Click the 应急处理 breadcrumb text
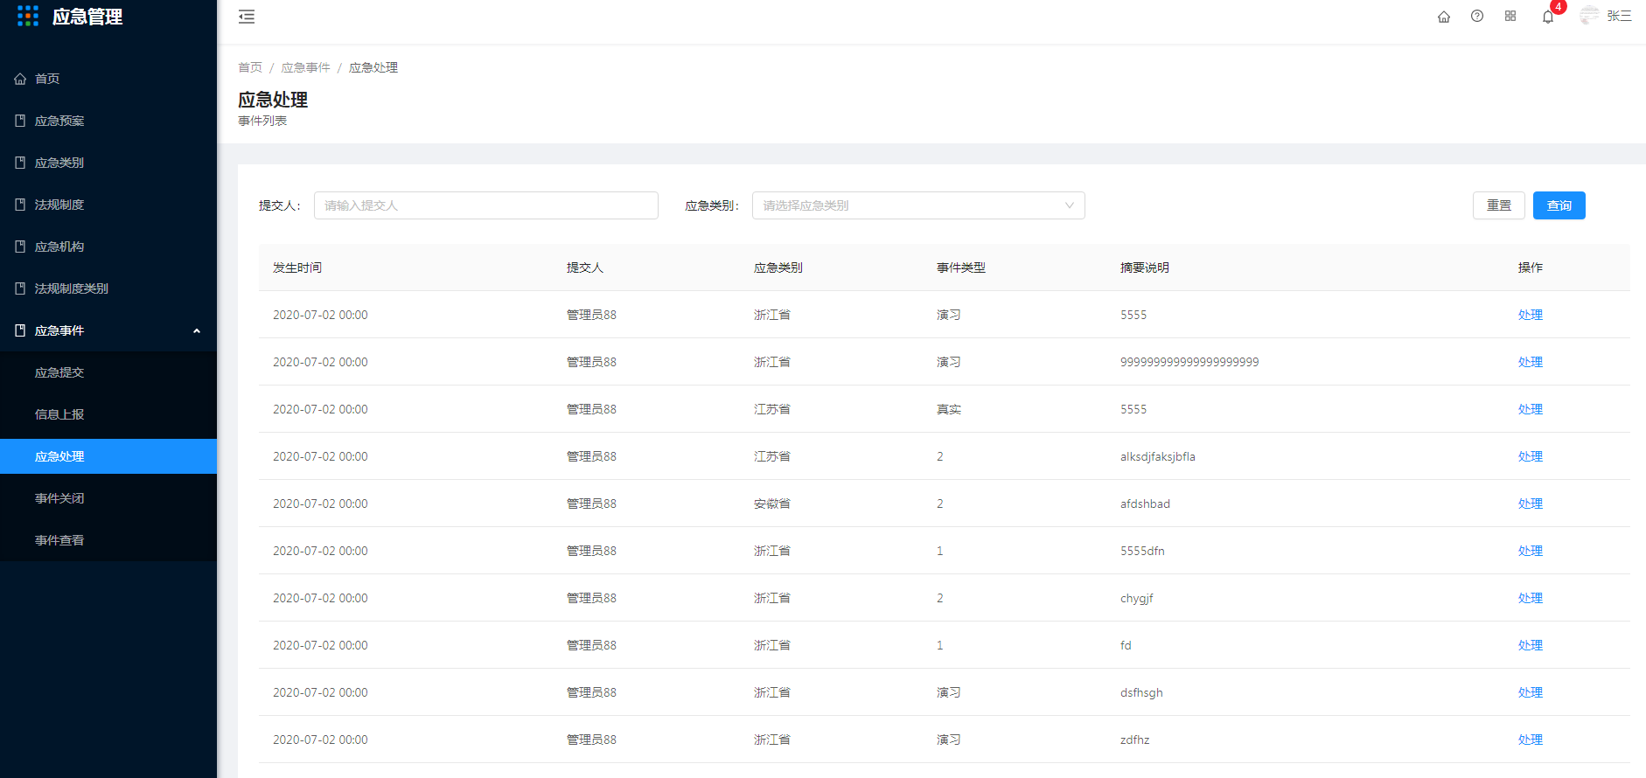The width and height of the screenshot is (1646, 778). coord(373,67)
